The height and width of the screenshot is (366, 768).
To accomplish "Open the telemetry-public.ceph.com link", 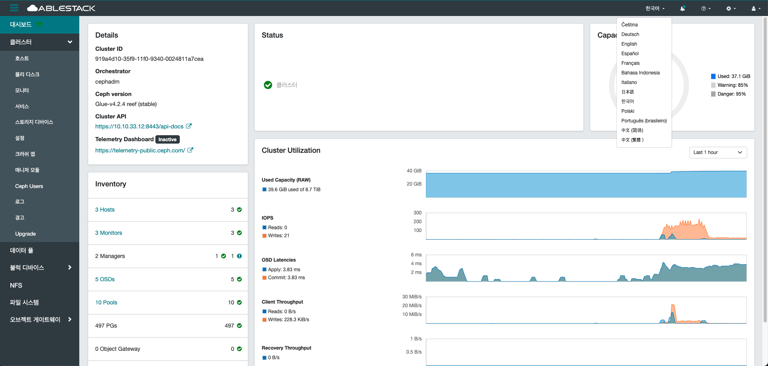I will [x=140, y=150].
